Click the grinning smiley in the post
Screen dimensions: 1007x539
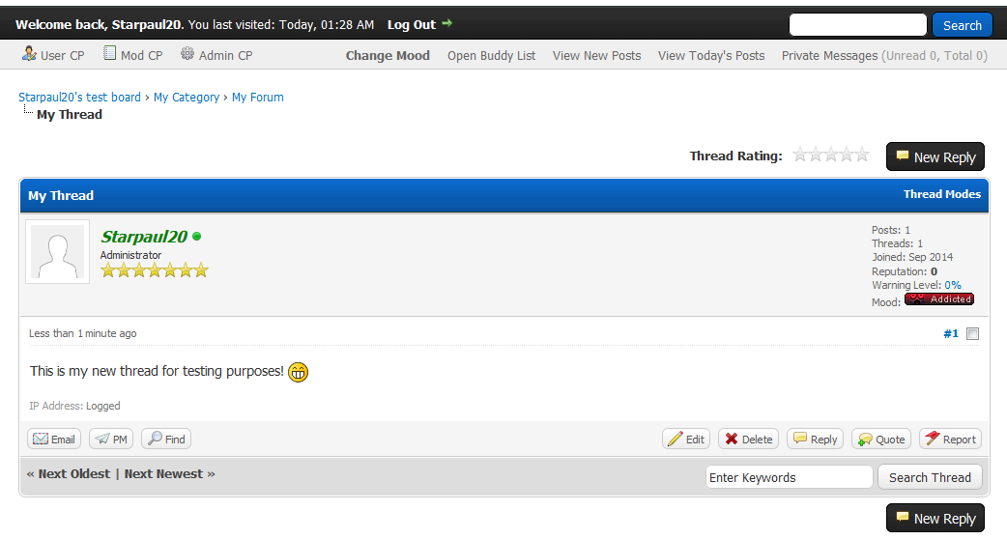pos(298,372)
